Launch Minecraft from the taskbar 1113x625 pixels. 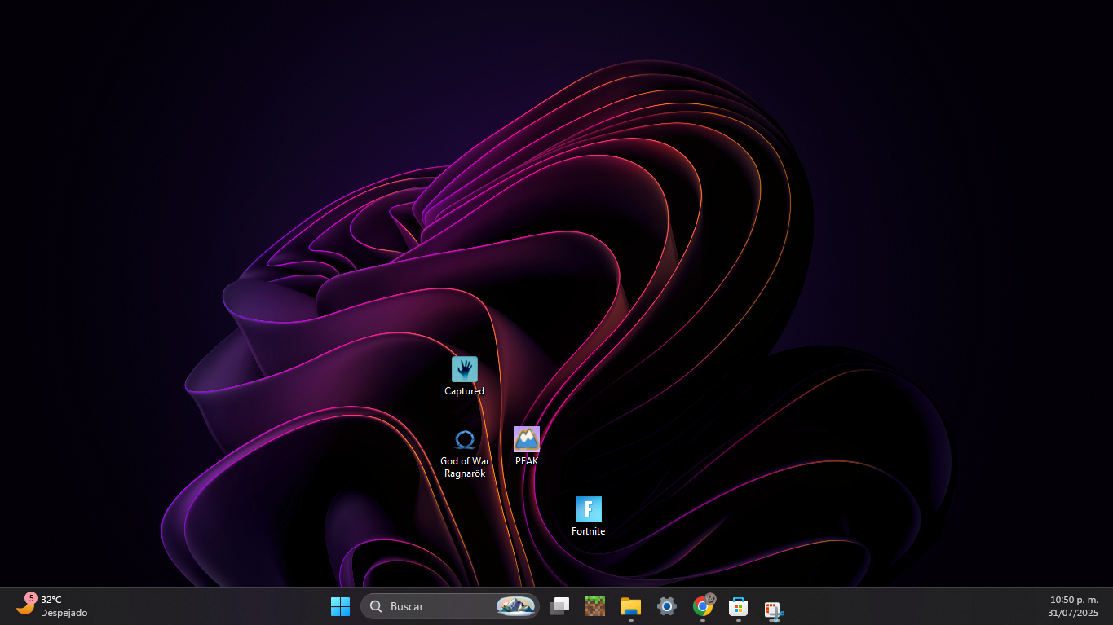click(x=595, y=606)
